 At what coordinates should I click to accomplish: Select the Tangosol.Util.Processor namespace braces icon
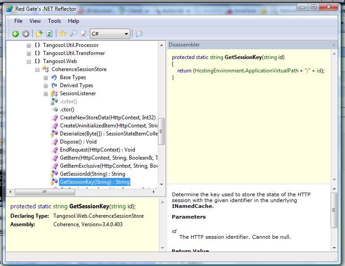(38, 45)
